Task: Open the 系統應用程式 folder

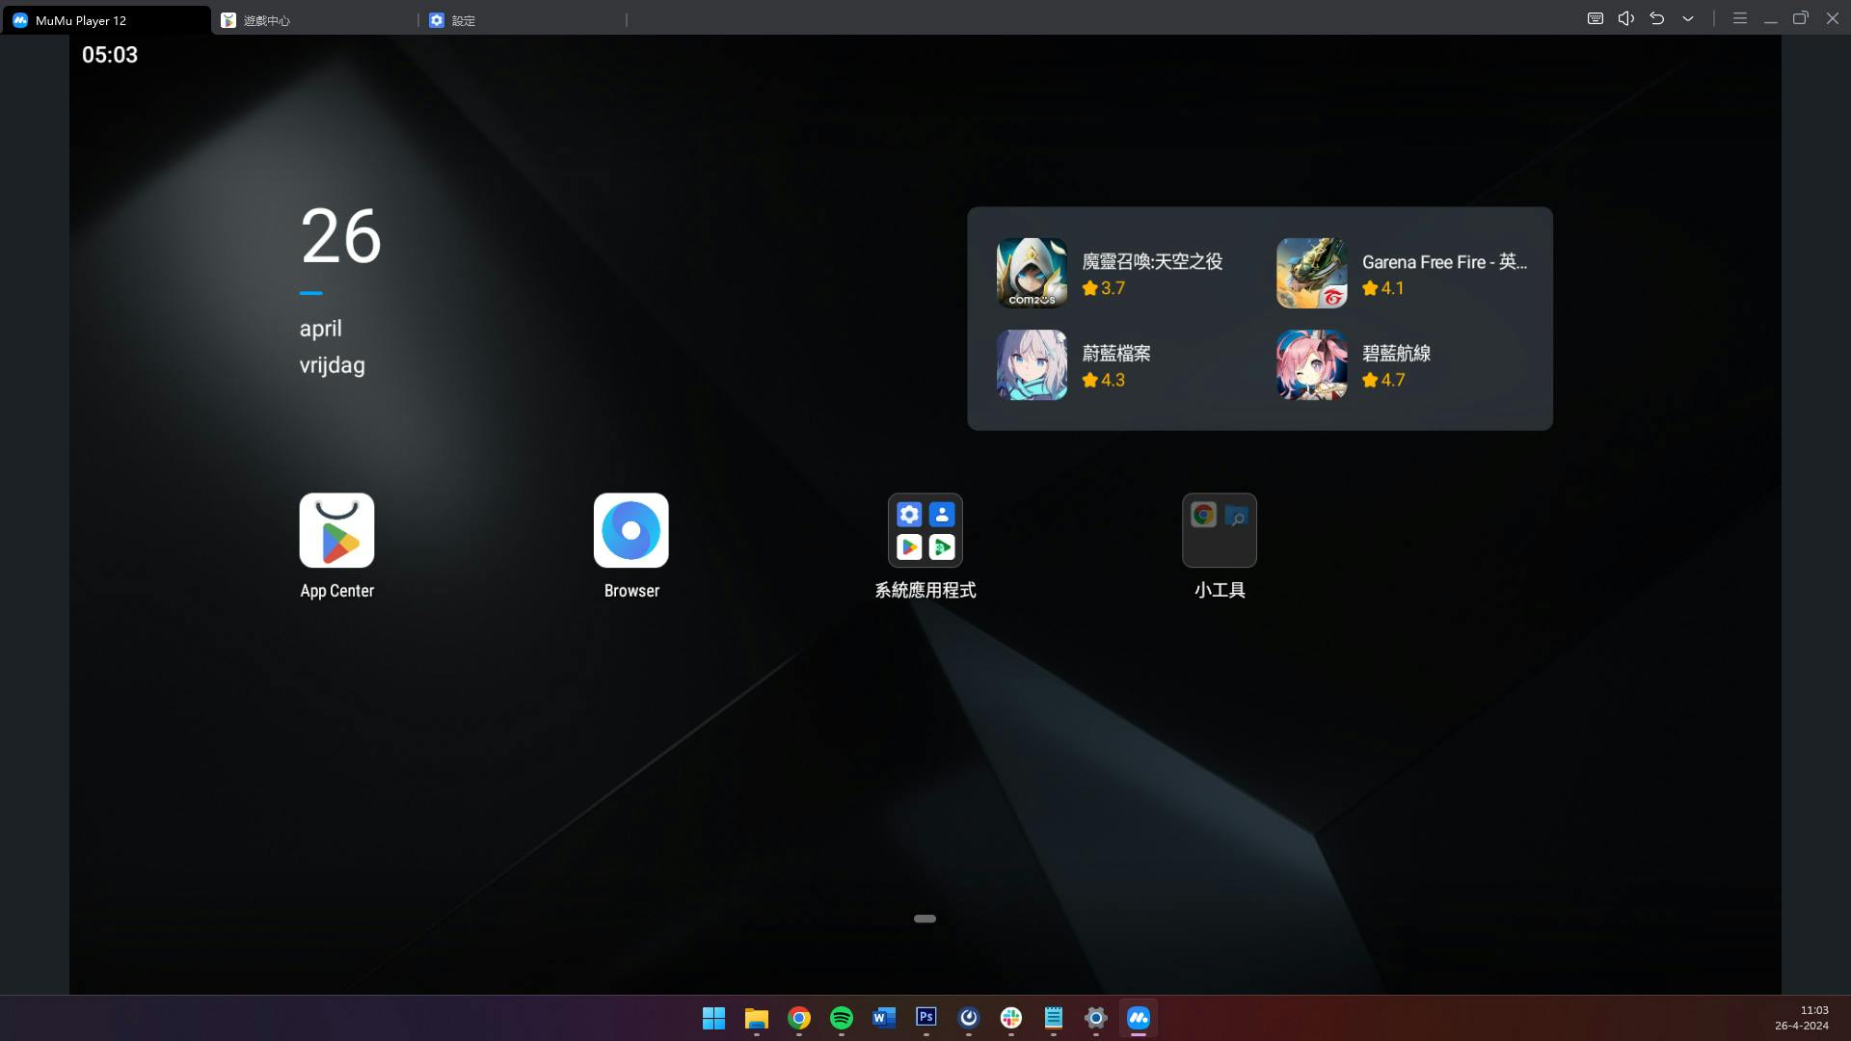Action: [x=925, y=530]
